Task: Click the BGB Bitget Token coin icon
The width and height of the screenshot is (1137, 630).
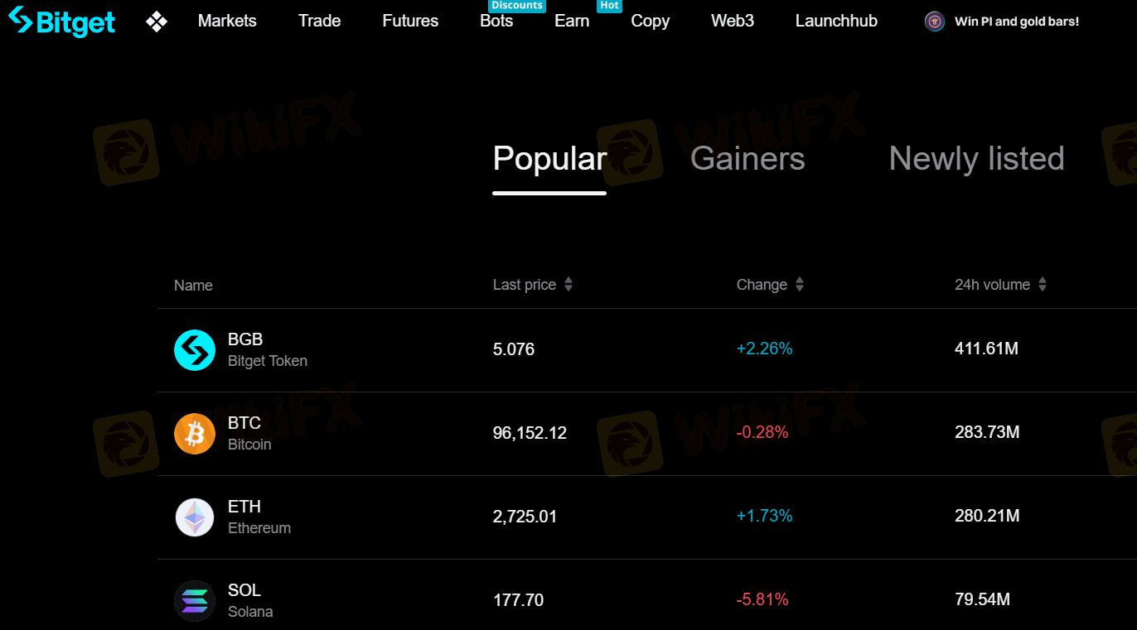Action: tap(195, 350)
